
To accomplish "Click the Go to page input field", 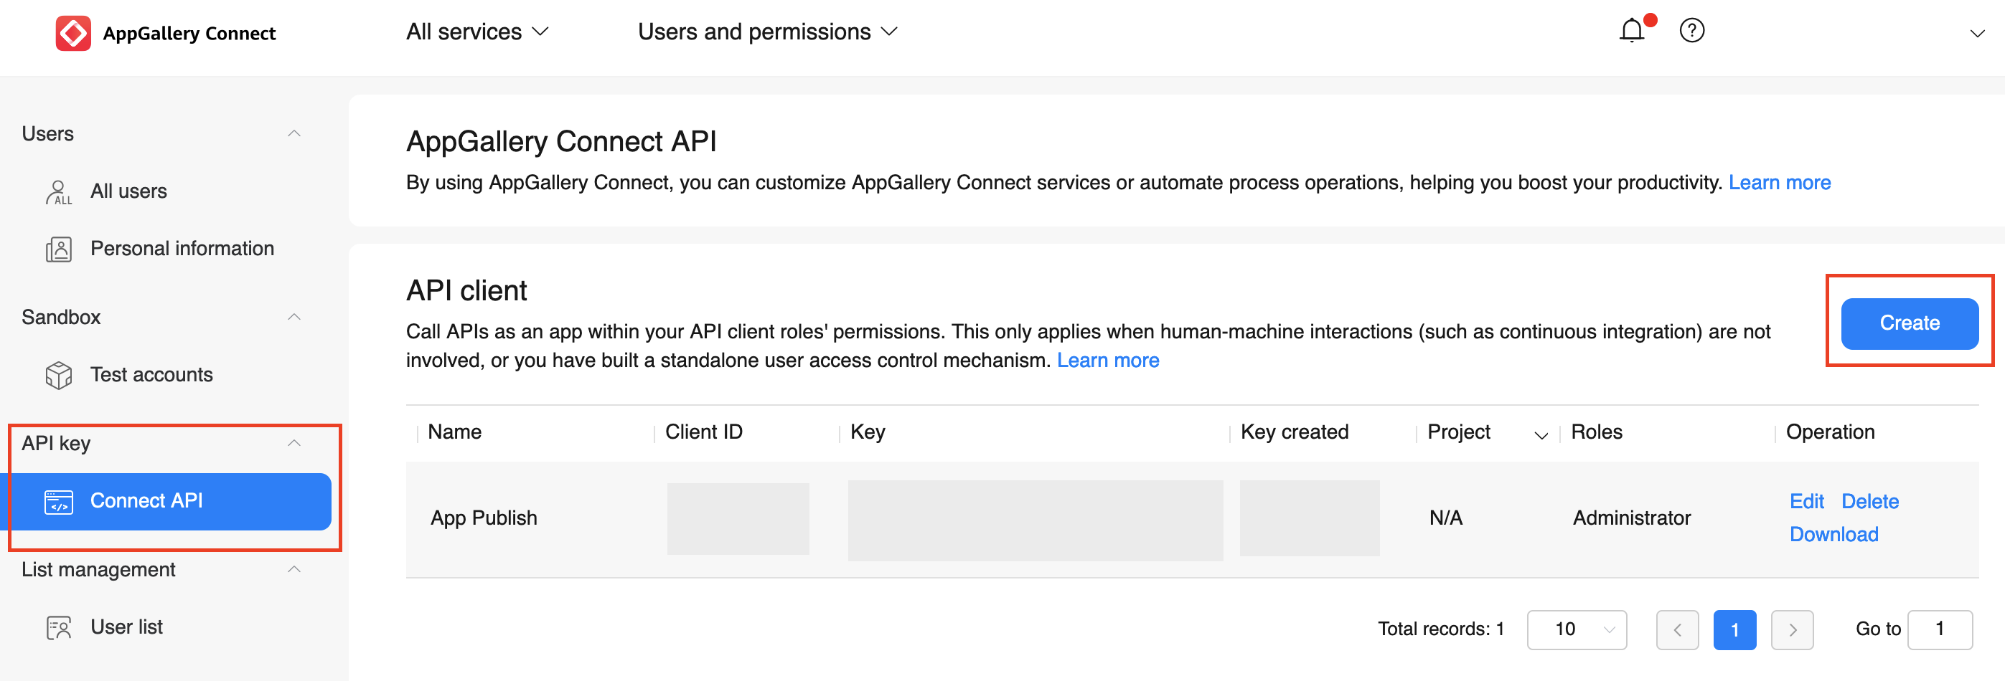I will (x=1940, y=629).
